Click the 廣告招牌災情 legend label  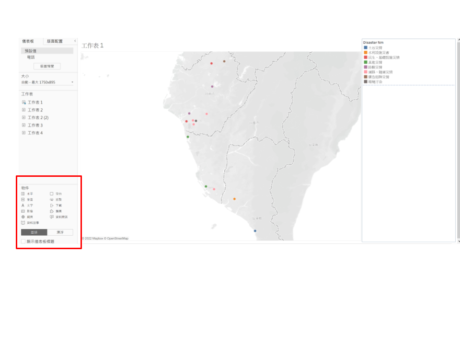(x=379, y=77)
